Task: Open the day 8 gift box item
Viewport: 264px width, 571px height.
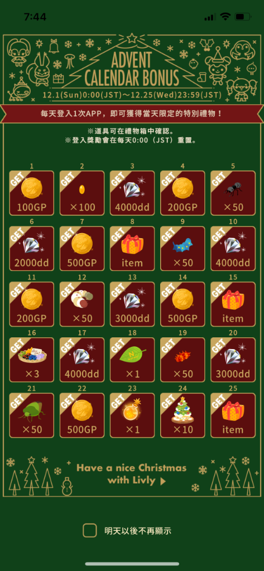Action: (x=132, y=249)
